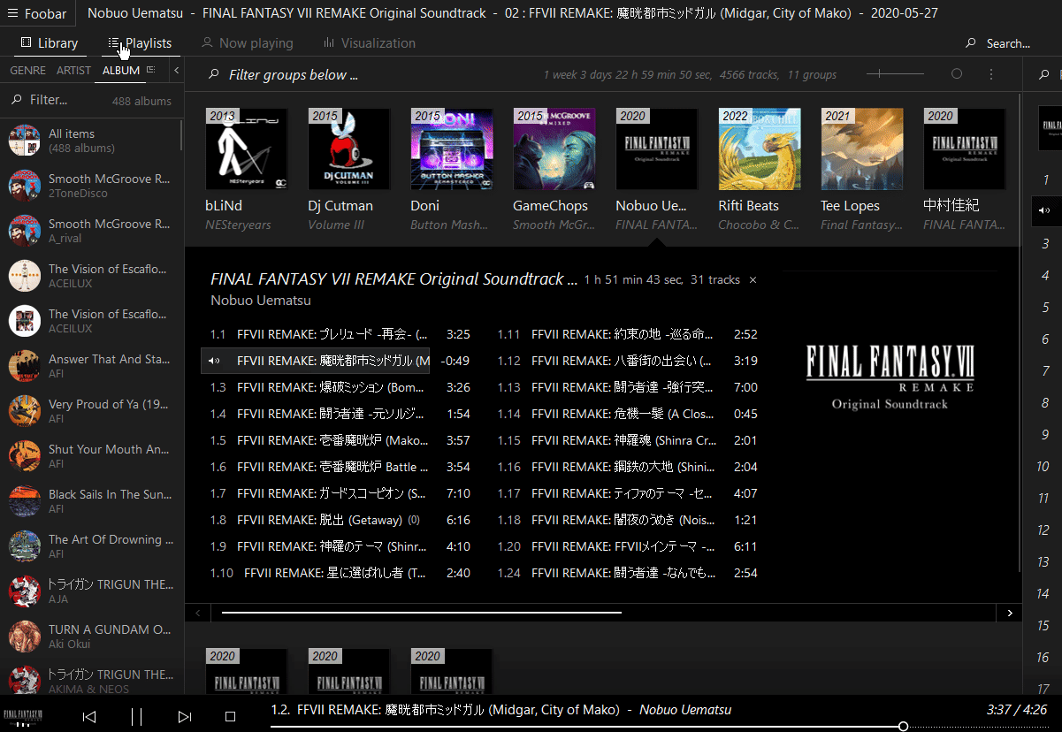Toggle the circle indicator next to the size slider
Screen dimensions: 1062x732
point(957,74)
